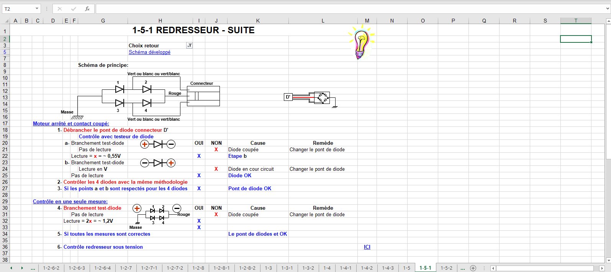Image resolution: width=611 pixels, height=272 pixels.
Task: Select column T header
Action: click(x=576, y=21)
